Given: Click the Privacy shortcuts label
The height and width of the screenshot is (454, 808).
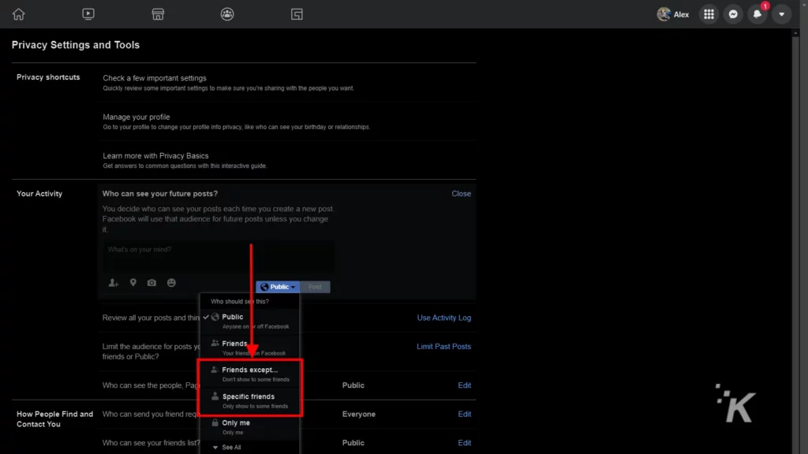Looking at the screenshot, I should [48, 77].
